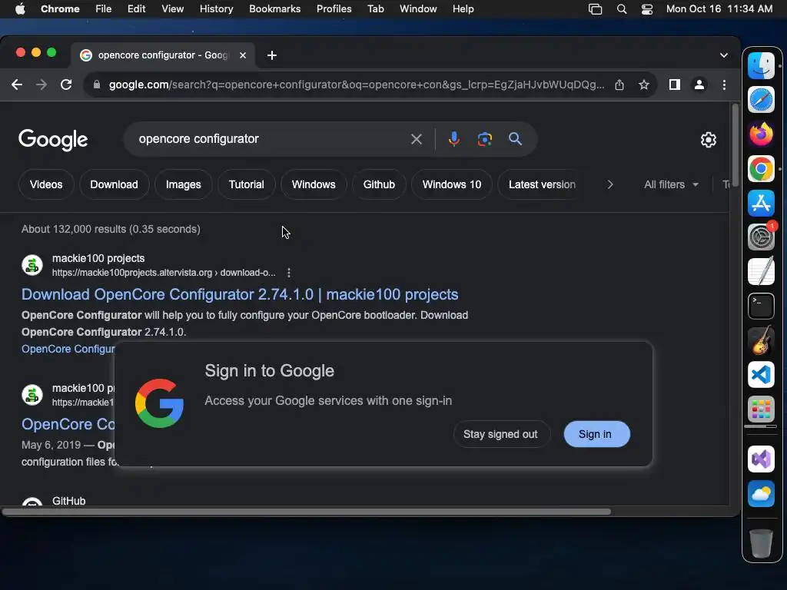Open Terminal from the Dock

point(761,306)
